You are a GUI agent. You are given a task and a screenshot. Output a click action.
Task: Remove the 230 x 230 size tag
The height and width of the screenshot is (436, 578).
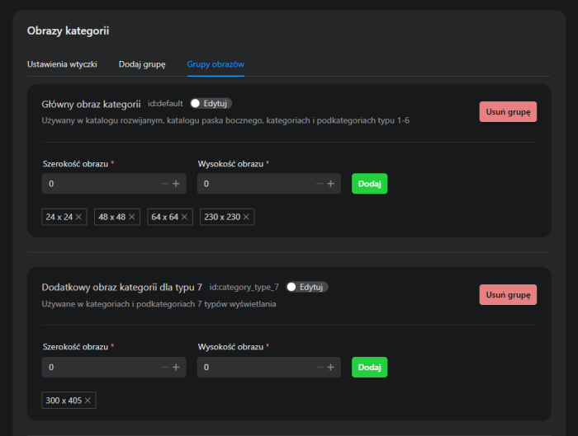(246, 218)
